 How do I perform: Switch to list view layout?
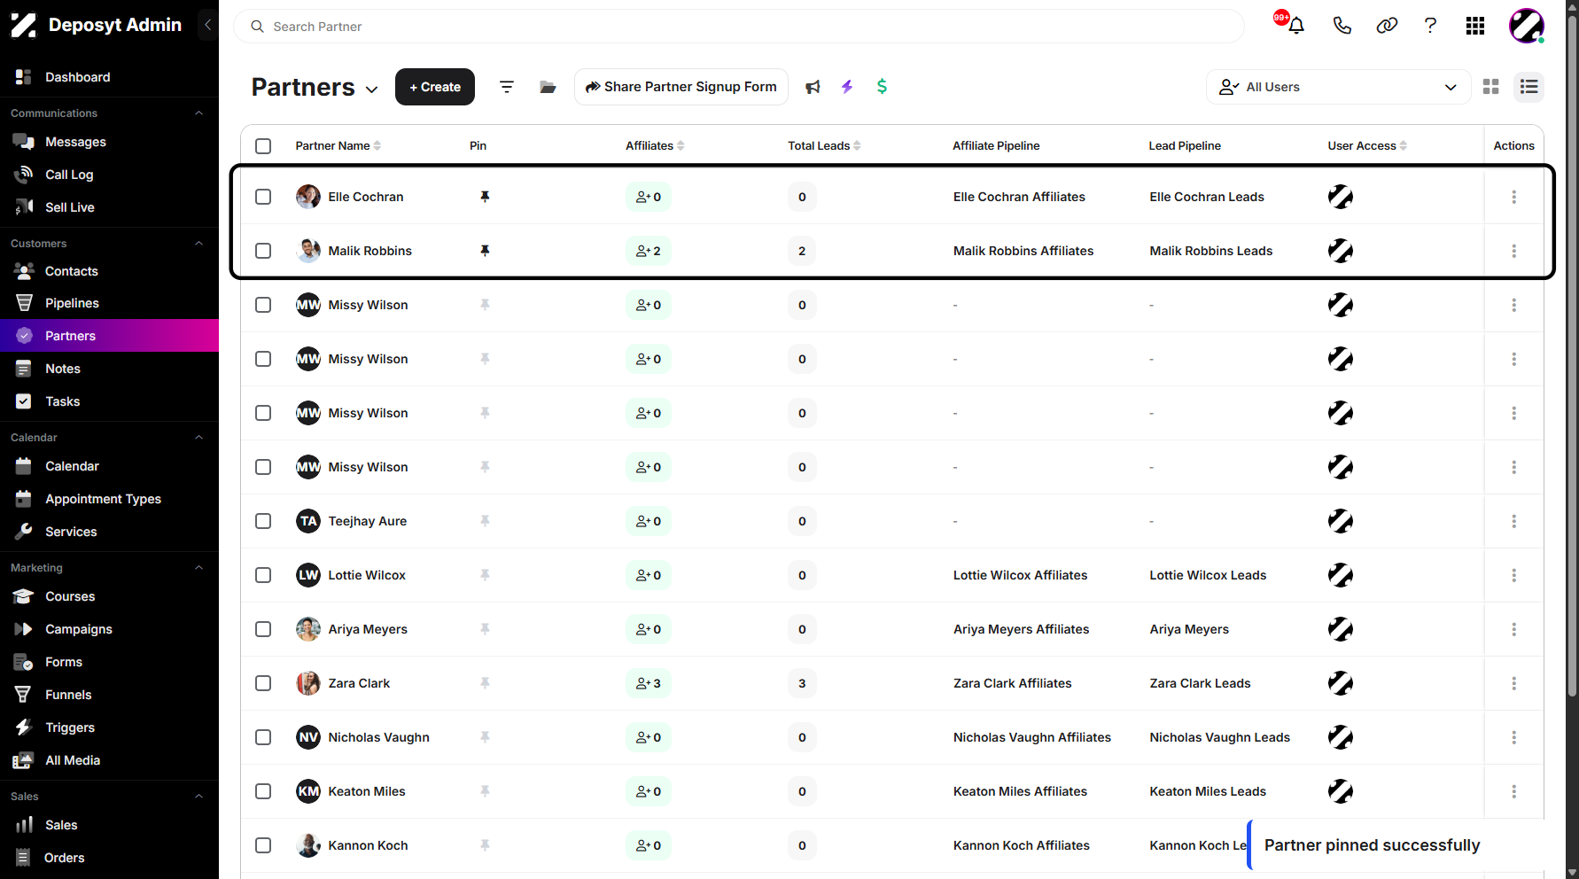click(x=1528, y=87)
